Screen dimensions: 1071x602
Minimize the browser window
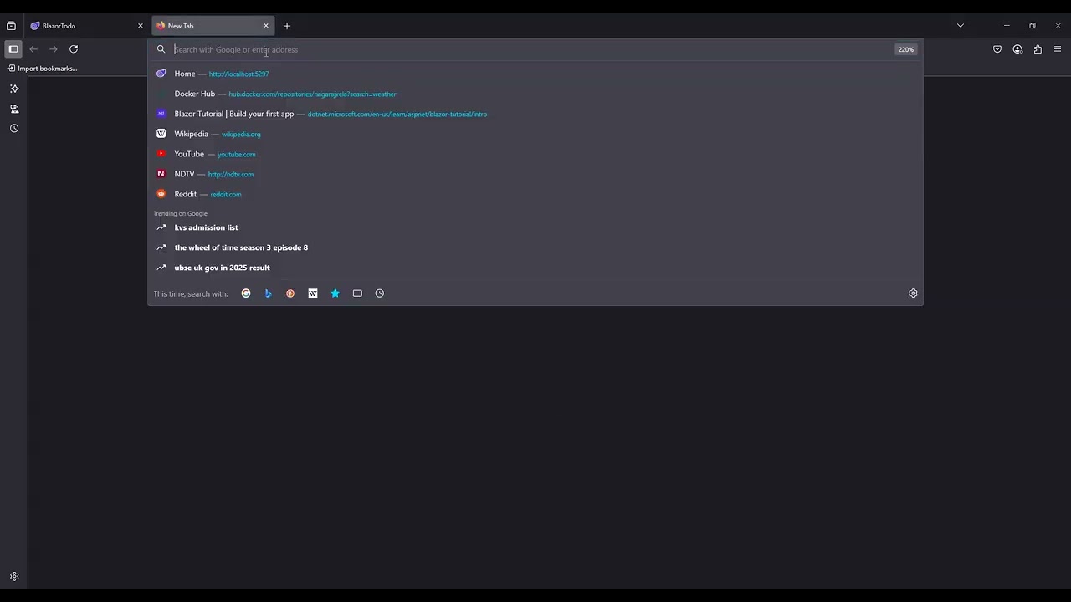tap(1007, 26)
